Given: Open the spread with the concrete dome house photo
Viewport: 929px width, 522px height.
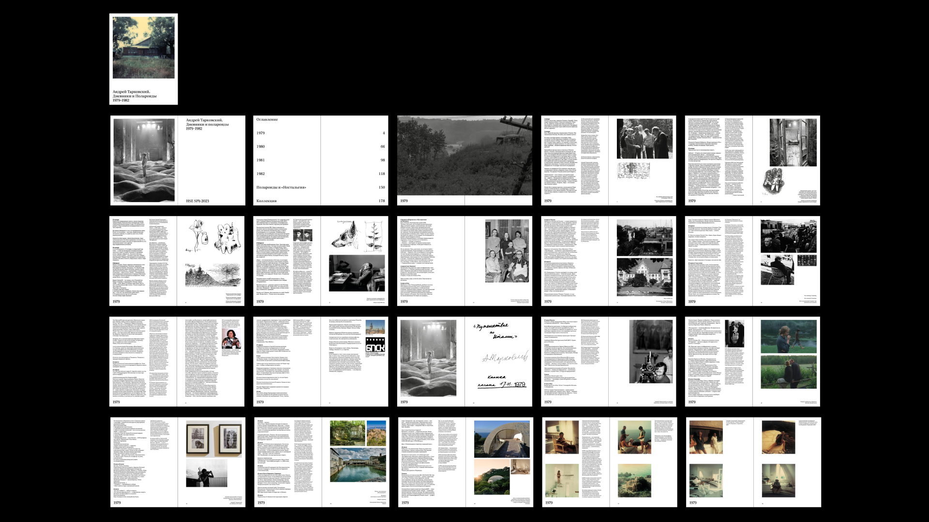Looking at the screenshot, I should pyautogui.click(x=464, y=462).
